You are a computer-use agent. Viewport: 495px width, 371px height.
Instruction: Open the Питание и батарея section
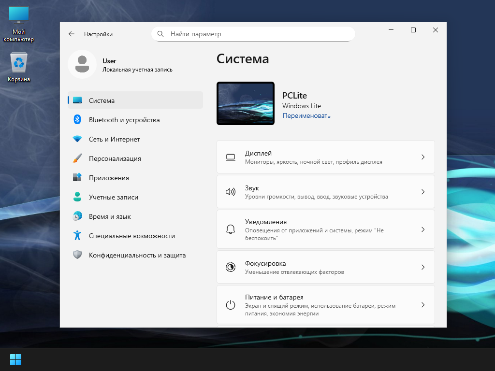point(325,305)
